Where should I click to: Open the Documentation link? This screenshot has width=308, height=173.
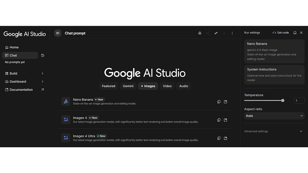19,90
